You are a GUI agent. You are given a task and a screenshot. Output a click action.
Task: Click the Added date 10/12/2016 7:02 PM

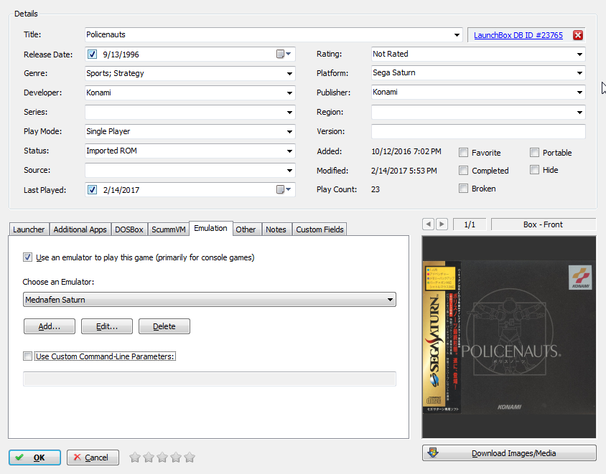point(406,151)
